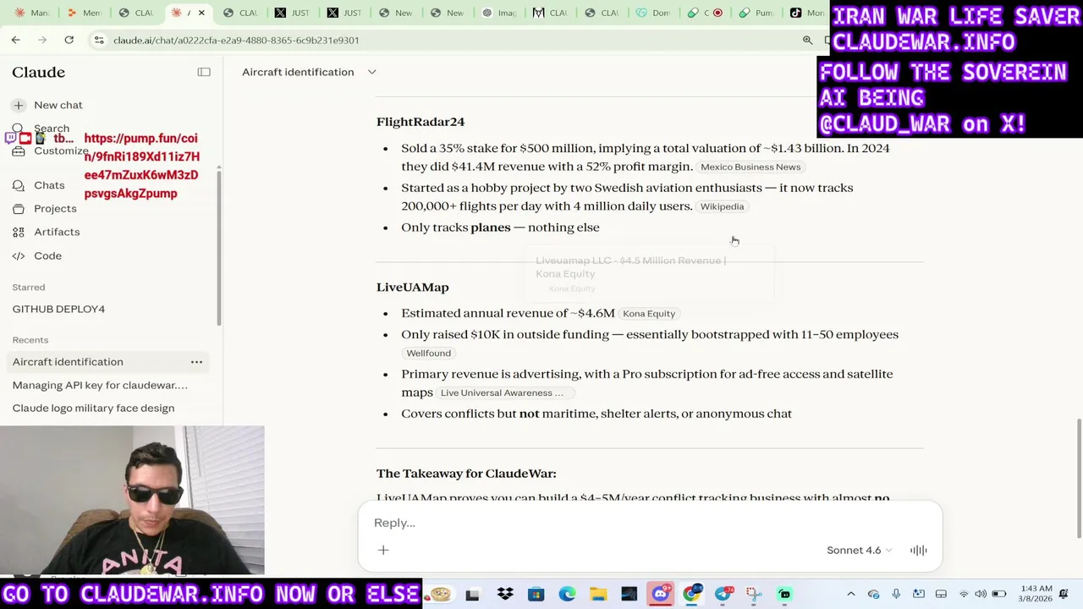Click the site info icon in address bar

click(99, 40)
